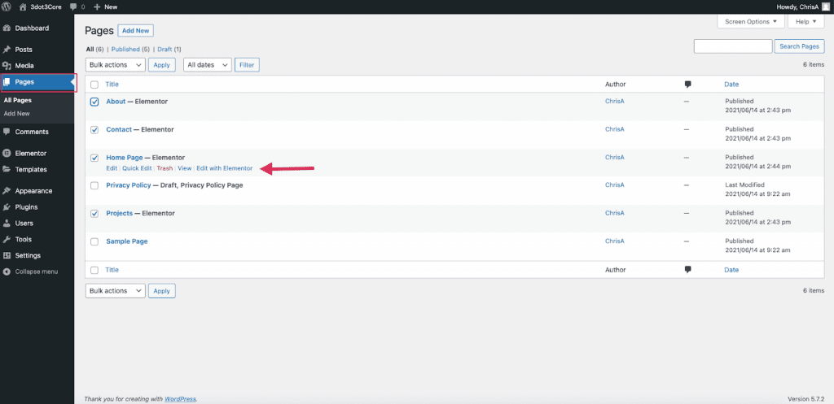
Task: Click the Elementor sidebar icon
Action: pos(7,153)
